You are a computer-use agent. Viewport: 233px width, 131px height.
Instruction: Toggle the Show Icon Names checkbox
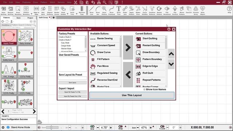pos(145,90)
